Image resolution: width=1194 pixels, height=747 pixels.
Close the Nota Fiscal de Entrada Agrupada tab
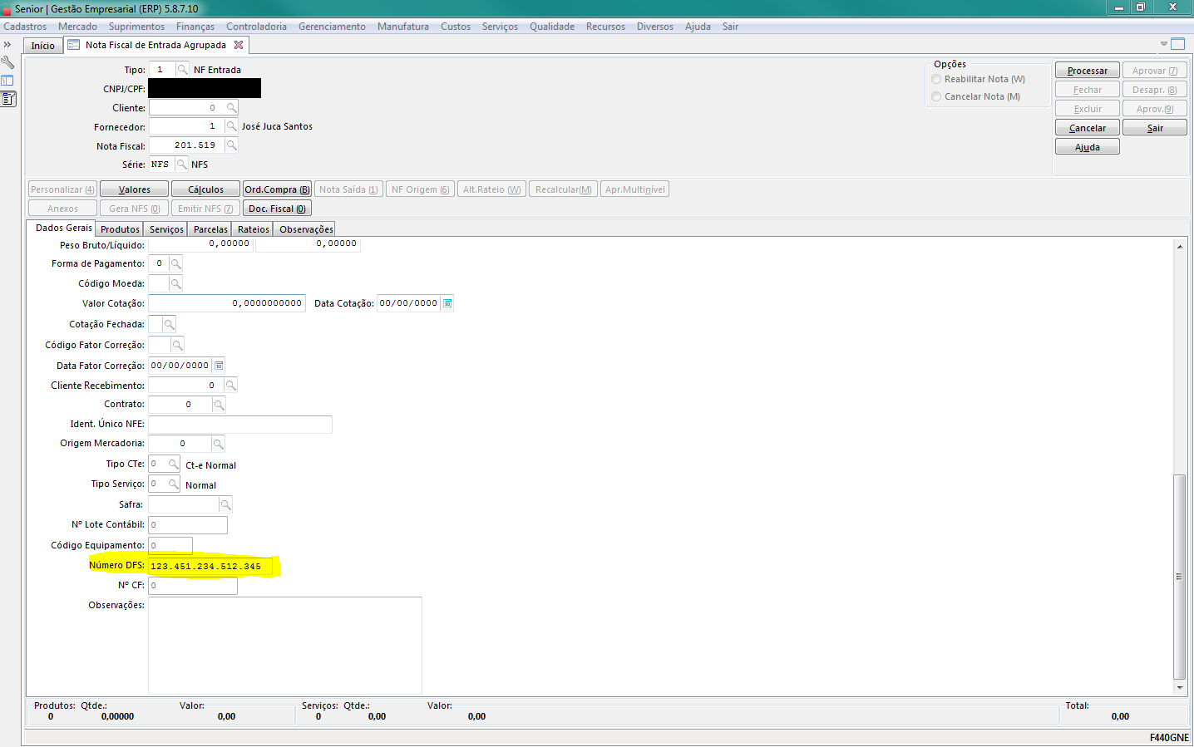point(239,45)
